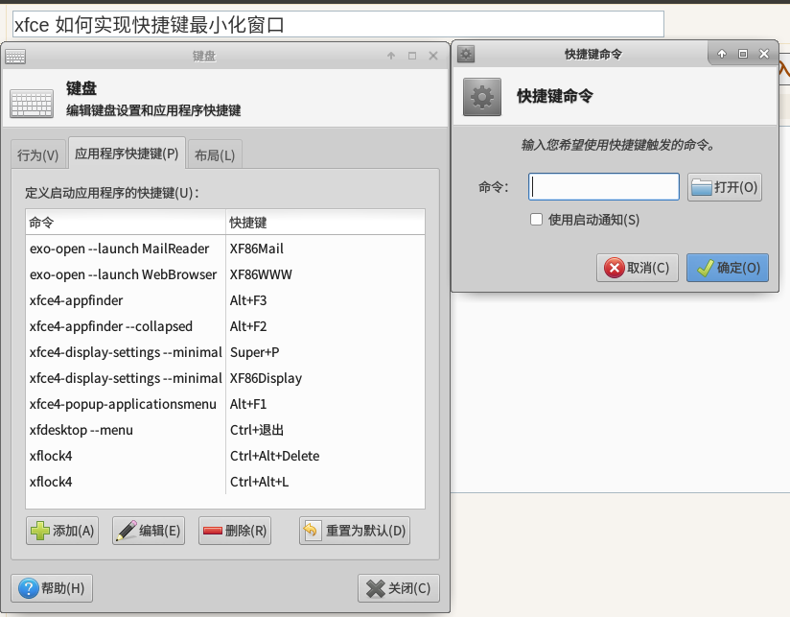Image resolution: width=790 pixels, height=617 pixels.
Task: Open 帮助(H) help button
Action: point(52,588)
